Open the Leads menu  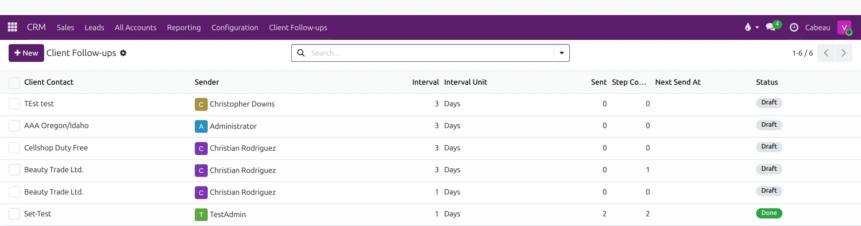(x=94, y=28)
